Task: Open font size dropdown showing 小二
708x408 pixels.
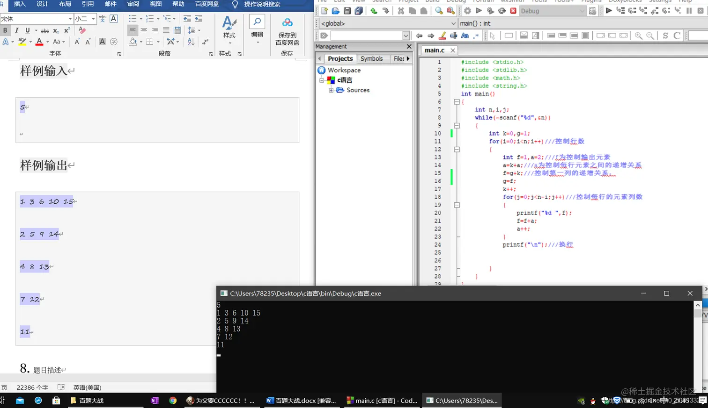Action: click(x=93, y=19)
